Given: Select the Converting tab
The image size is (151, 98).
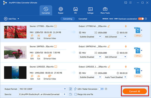Looking at the screenshot, I should [x=68, y=19].
